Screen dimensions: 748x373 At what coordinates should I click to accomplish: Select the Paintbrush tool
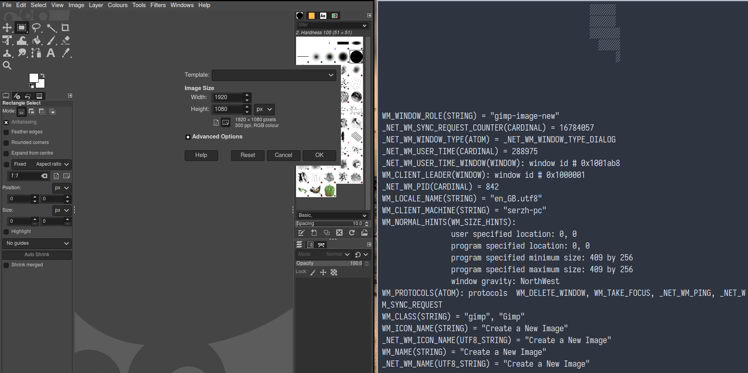coord(51,40)
